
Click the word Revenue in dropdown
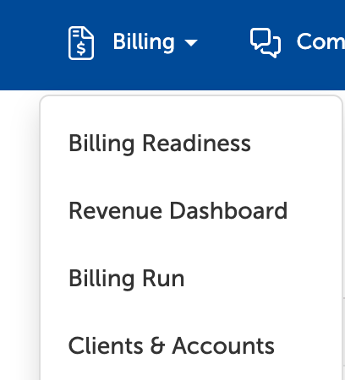click(116, 211)
